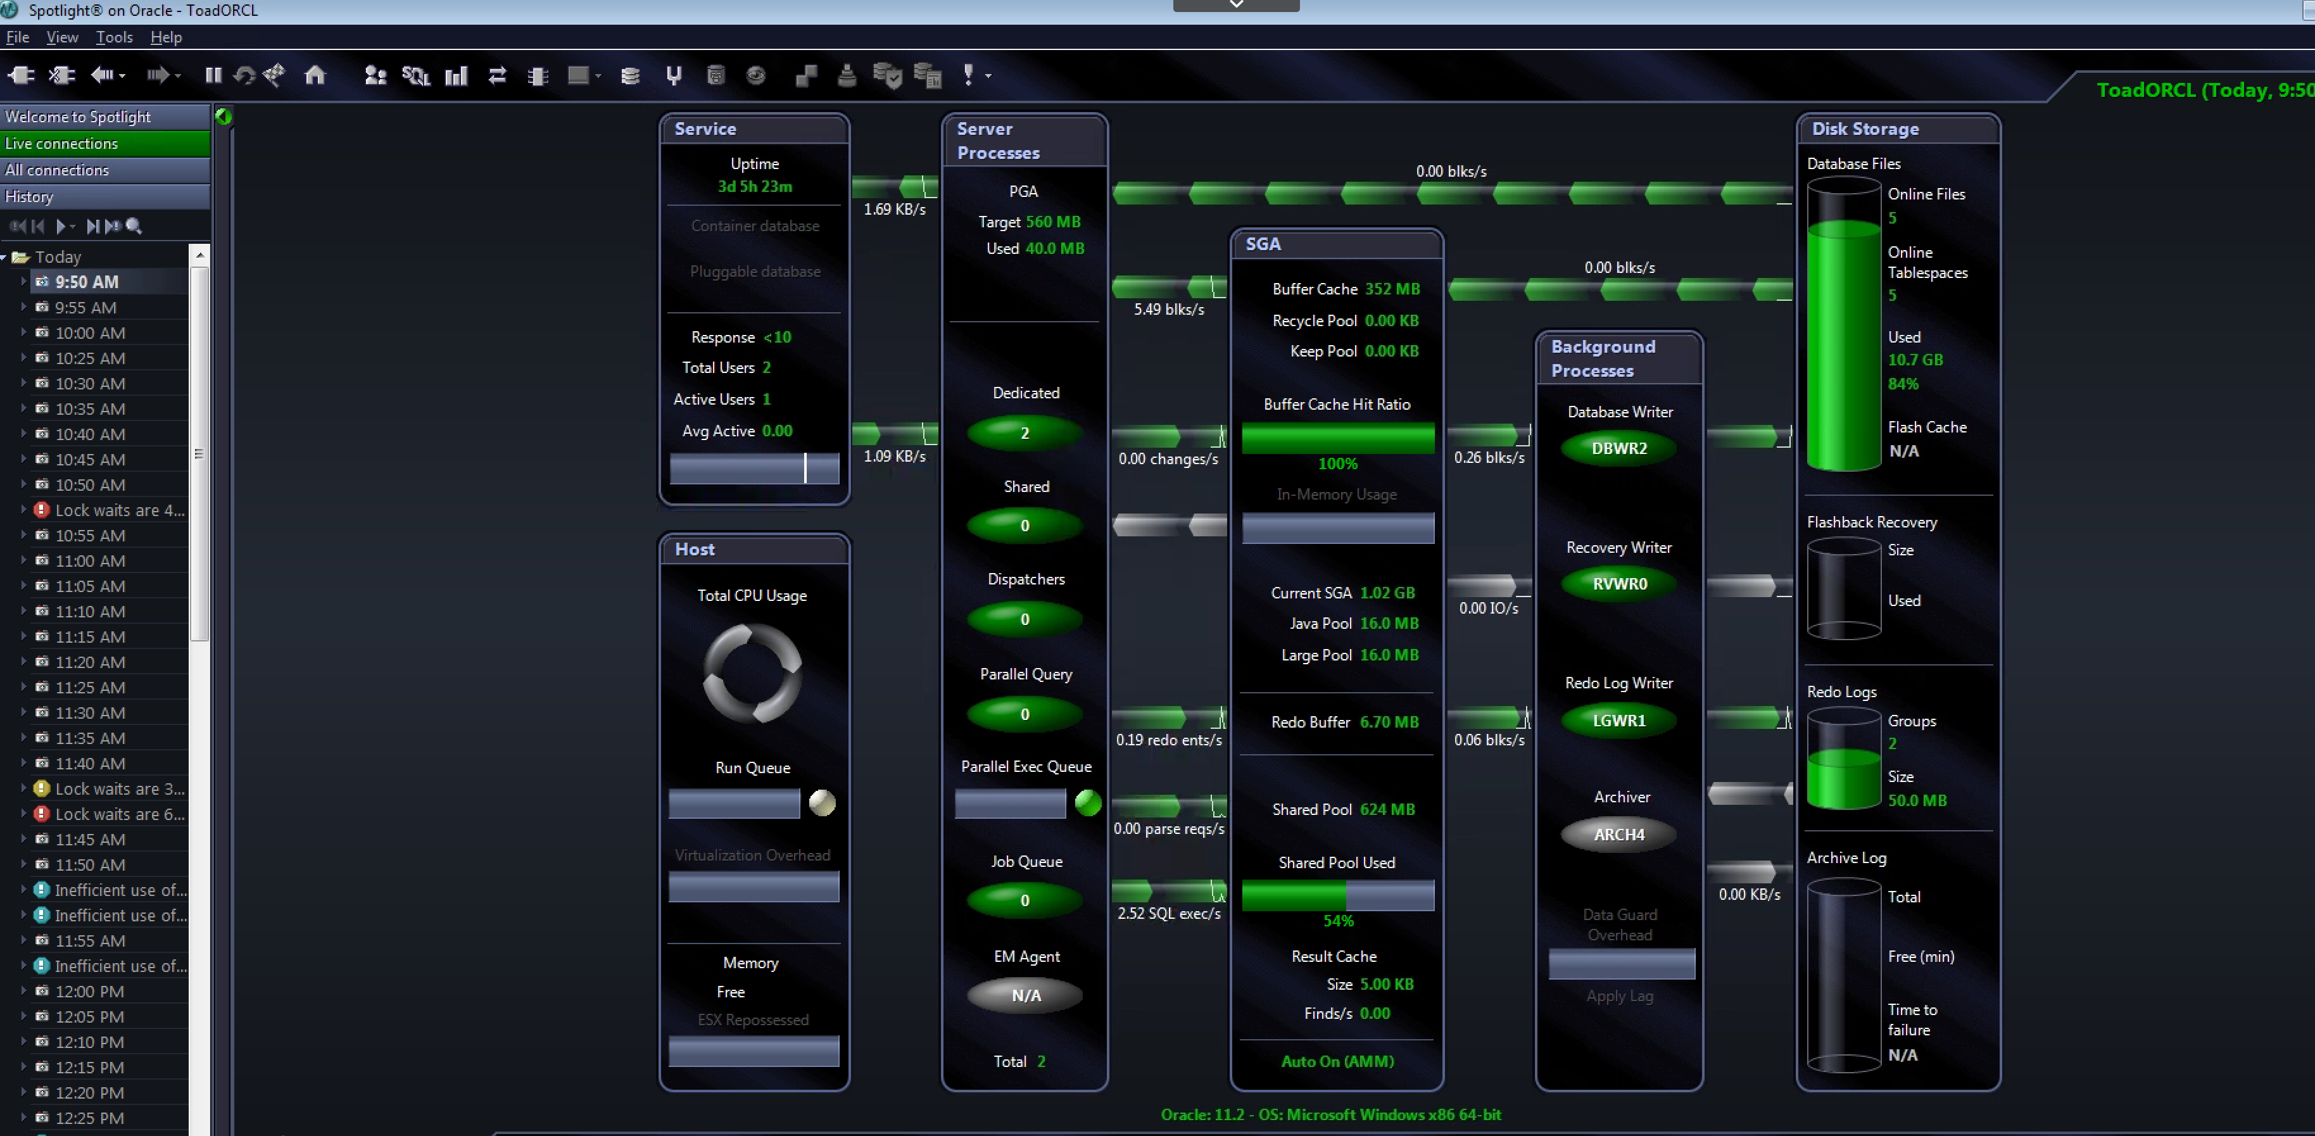Switch to Welcome to Spotlight tab
This screenshot has height=1136, width=2315.
[105, 117]
